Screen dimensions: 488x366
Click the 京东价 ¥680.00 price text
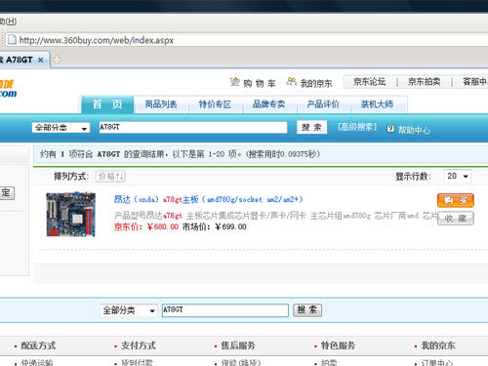click(146, 226)
